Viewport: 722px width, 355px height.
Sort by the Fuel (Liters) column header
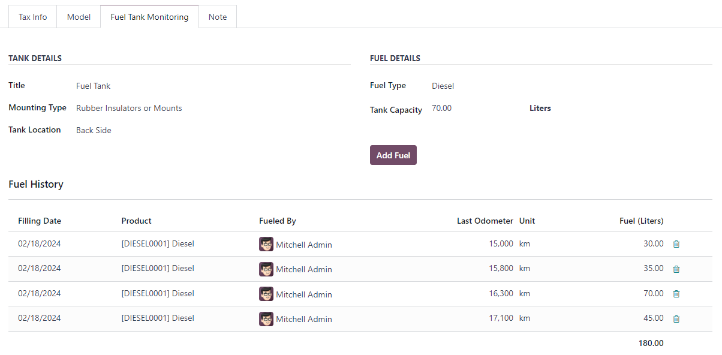click(642, 221)
